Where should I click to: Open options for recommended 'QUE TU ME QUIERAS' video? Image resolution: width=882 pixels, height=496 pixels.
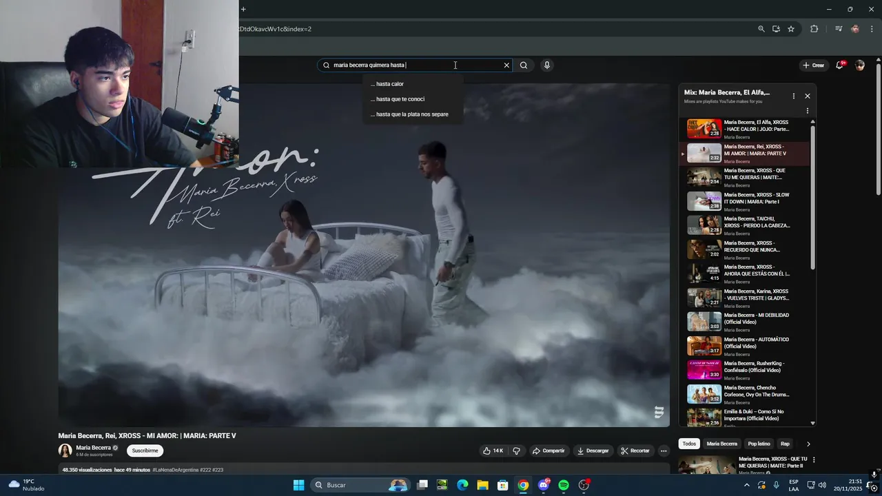click(x=814, y=459)
